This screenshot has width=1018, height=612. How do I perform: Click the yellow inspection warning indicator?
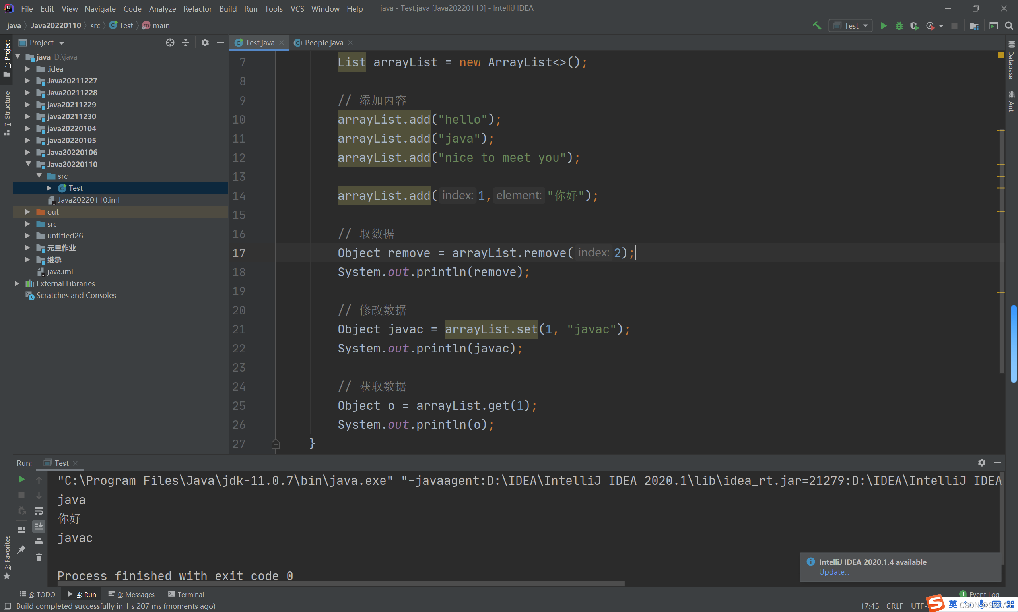coord(1000,54)
